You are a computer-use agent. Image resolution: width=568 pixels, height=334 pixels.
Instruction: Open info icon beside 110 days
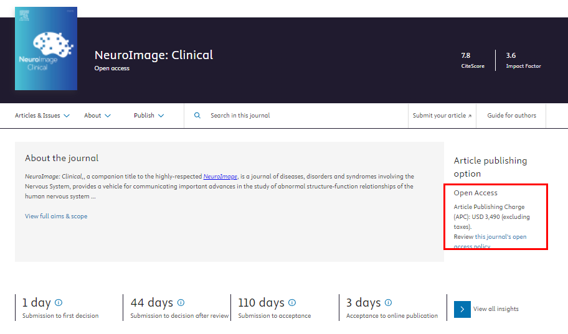(x=292, y=303)
